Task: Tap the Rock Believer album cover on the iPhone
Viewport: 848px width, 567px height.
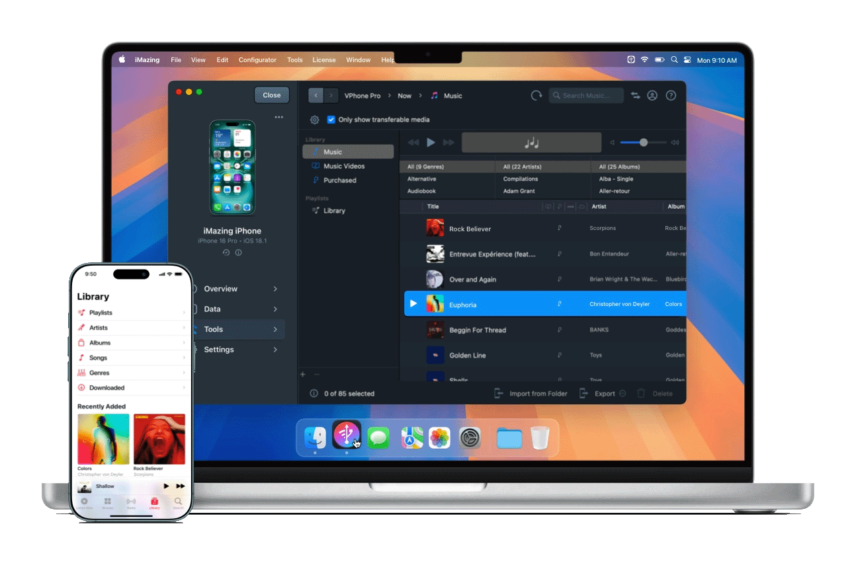Action: [x=159, y=439]
